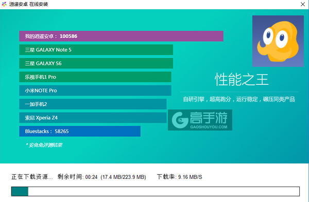This screenshot has height=202, width=309.
Task: Click the 安兔兔评测结果 footnote
Action: (44, 145)
